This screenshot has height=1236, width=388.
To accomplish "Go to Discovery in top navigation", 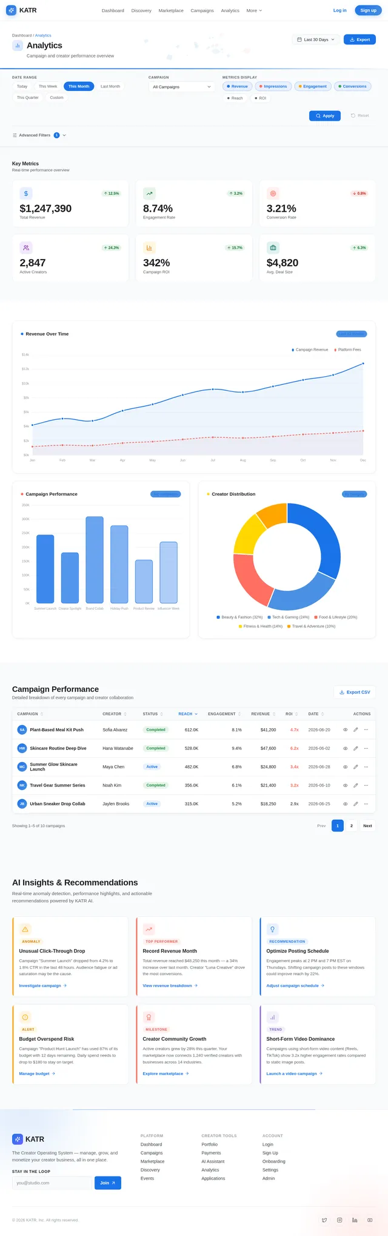I will (x=141, y=10).
